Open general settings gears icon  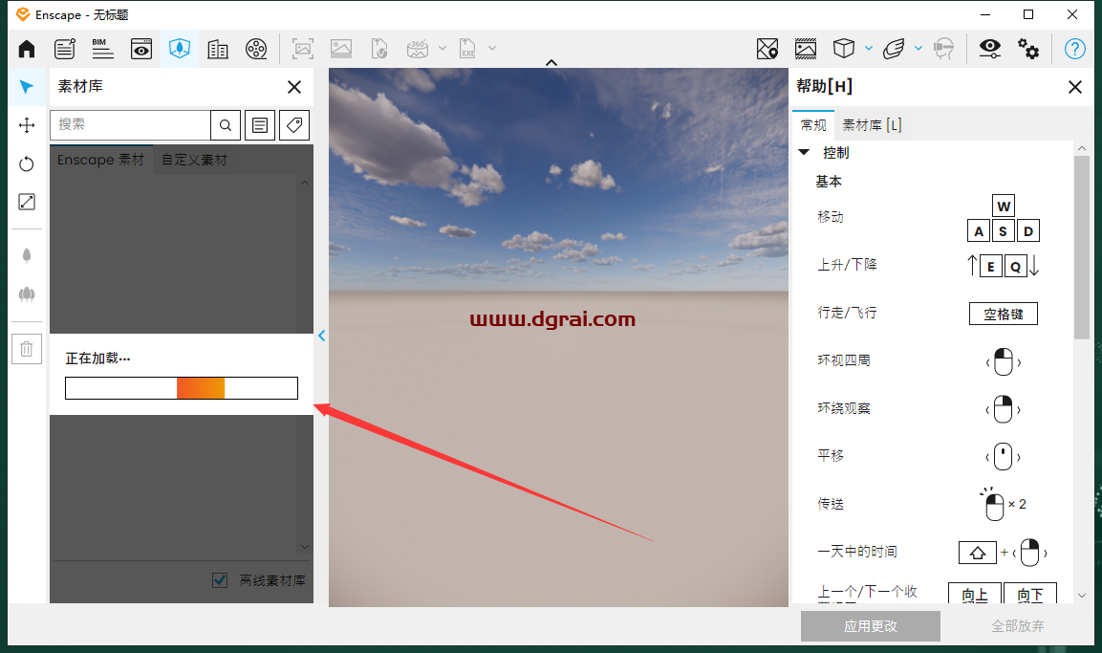[x=1028, y=49]
